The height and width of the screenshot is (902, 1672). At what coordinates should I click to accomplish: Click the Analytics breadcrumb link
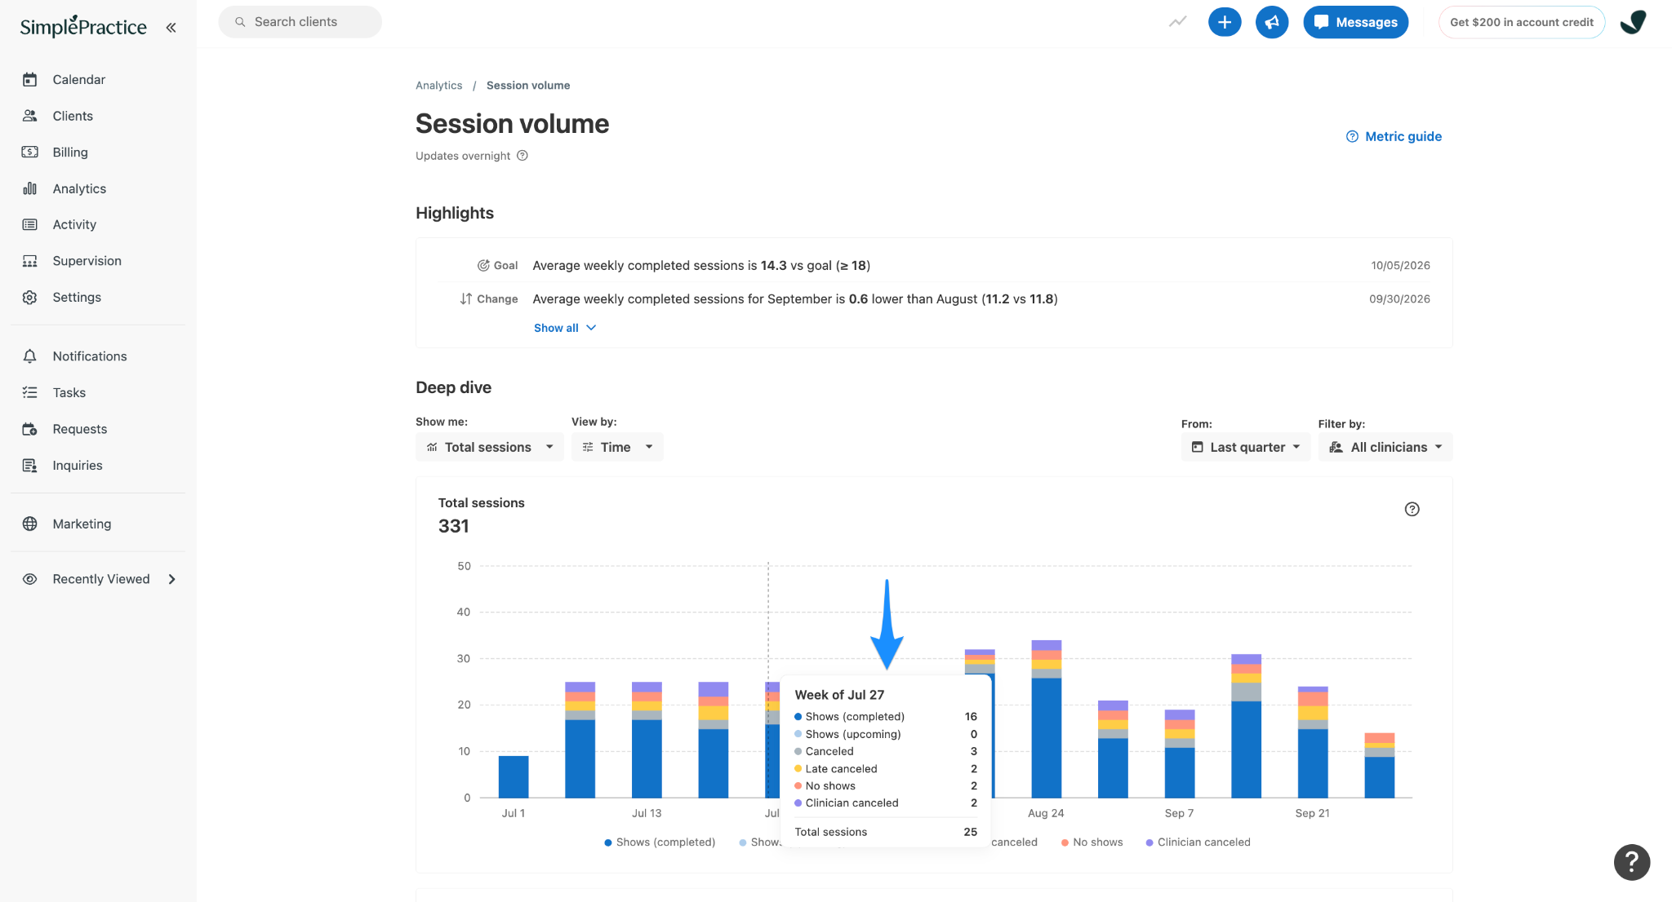438,85
